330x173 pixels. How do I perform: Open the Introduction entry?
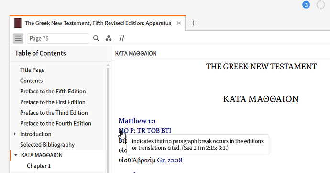click(x=35, y=134)
